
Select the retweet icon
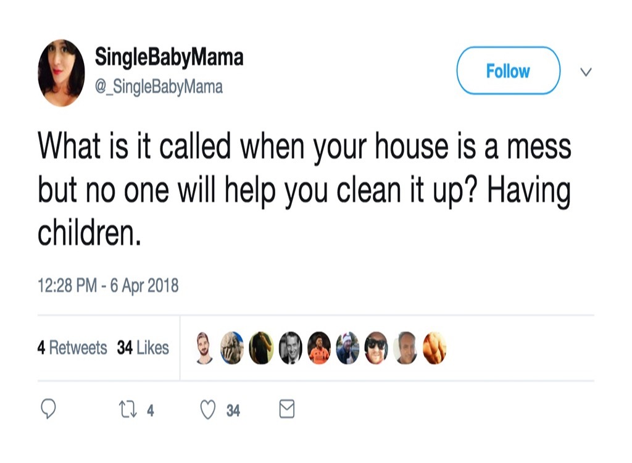coord(129,408)
